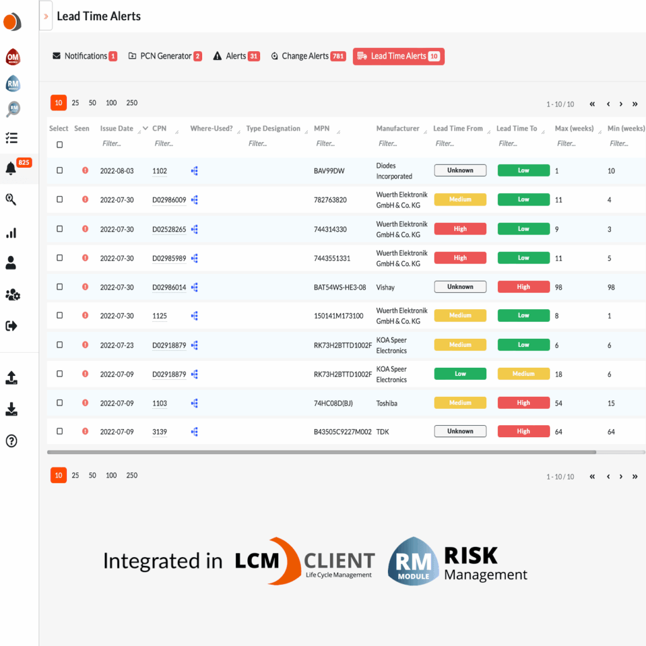The height and width of the screenshot is (646, 646).
Task: Switch to the Change Alerts tab
Action: point(307,56)
